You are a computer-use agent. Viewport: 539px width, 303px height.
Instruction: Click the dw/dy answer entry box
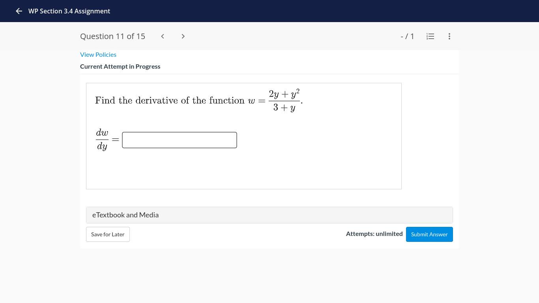(x=179, y=140)
